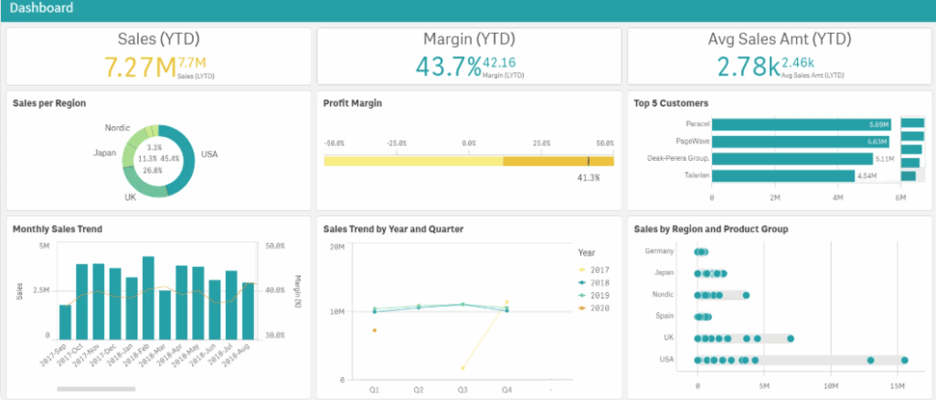The image size is (936, 400).
Task: Click the 2020 legend entry under Year
Action: click(x=594, y=308)
